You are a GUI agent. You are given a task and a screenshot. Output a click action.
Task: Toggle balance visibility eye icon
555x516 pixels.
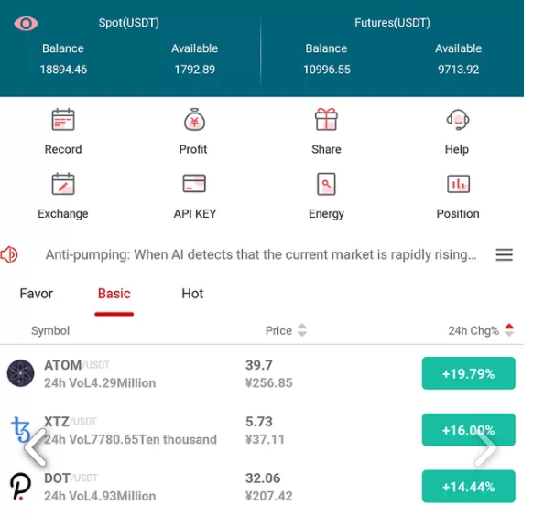26,24
